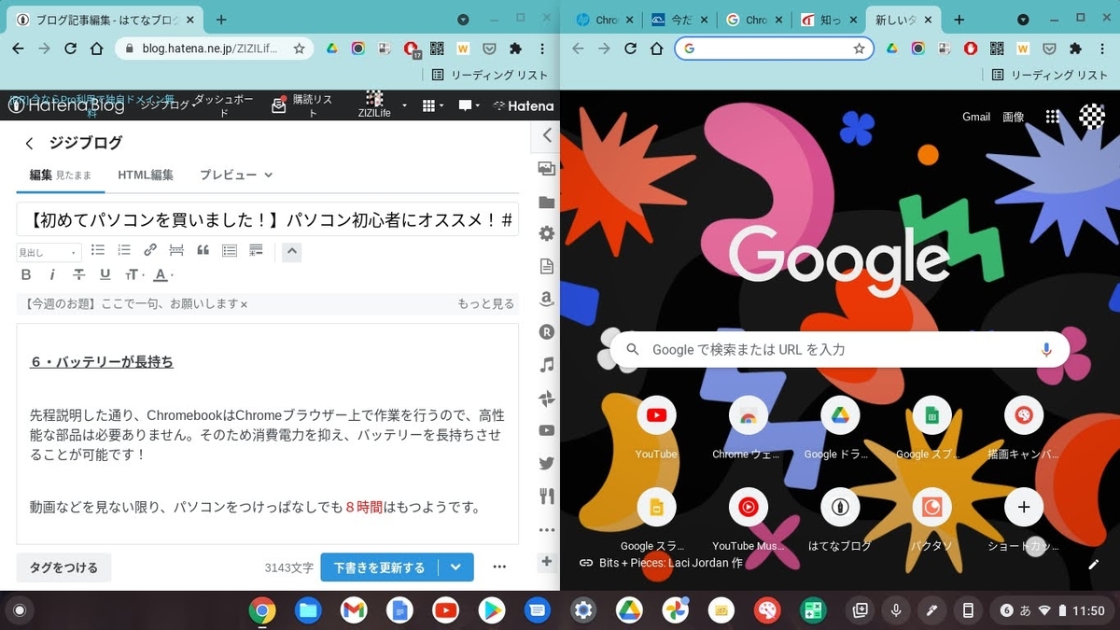Apply bold formatting with the B icon
Image resolution: width=1120 pixels, height=630 pixels.
(x=26, y=274)
